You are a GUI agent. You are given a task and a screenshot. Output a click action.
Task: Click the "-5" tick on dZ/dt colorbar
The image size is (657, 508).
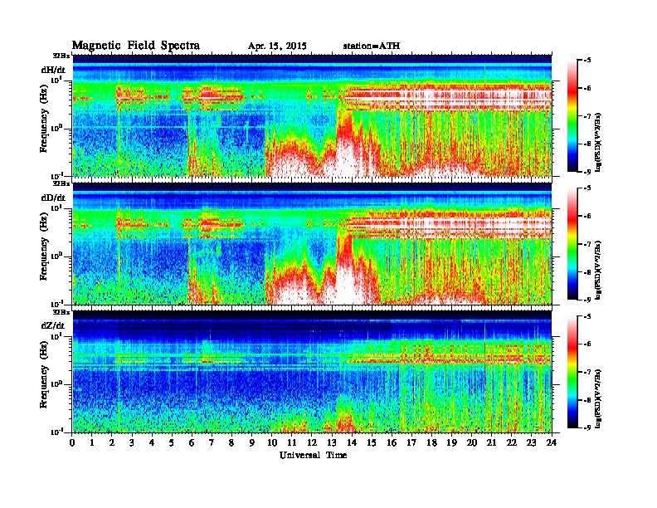point(587,316)
